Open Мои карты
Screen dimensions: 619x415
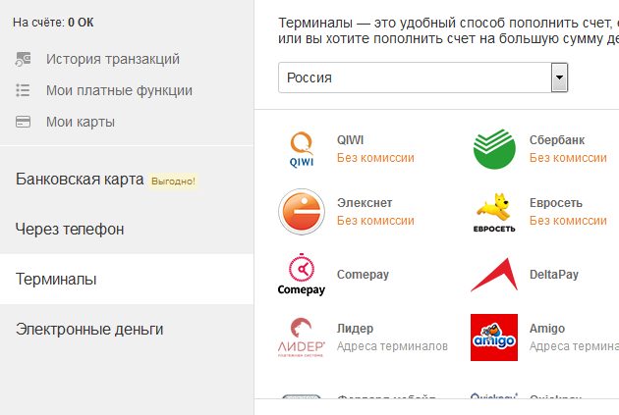pyautogui.click(x=81, y=122)
